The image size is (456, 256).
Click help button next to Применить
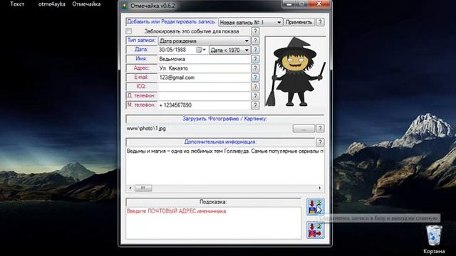pos(320,22)
